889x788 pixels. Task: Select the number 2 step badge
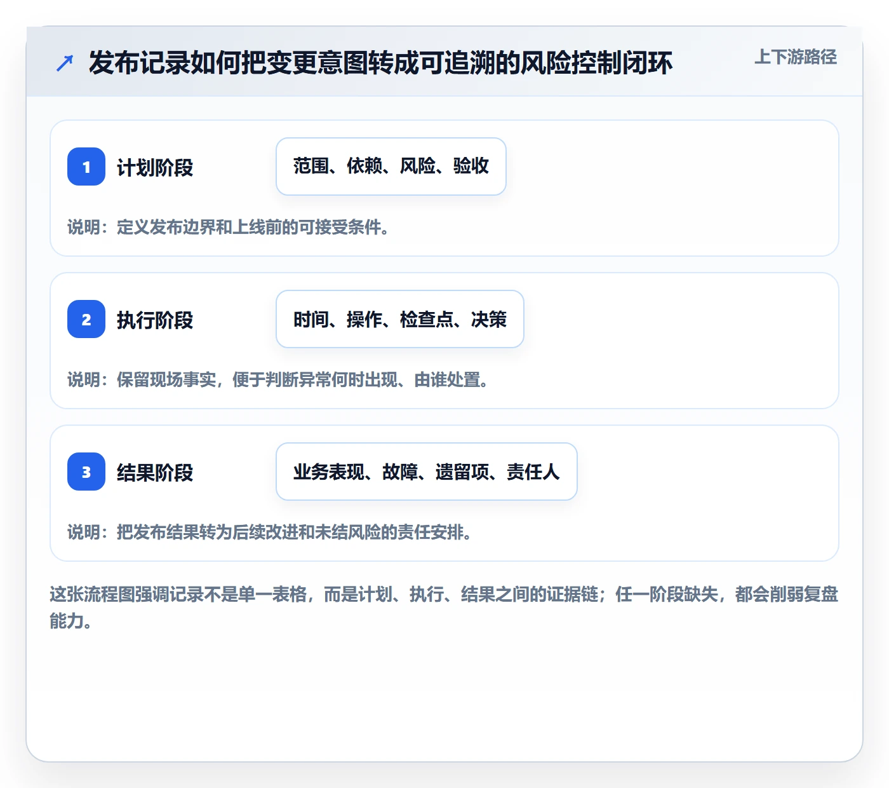(x=86, y=319)
